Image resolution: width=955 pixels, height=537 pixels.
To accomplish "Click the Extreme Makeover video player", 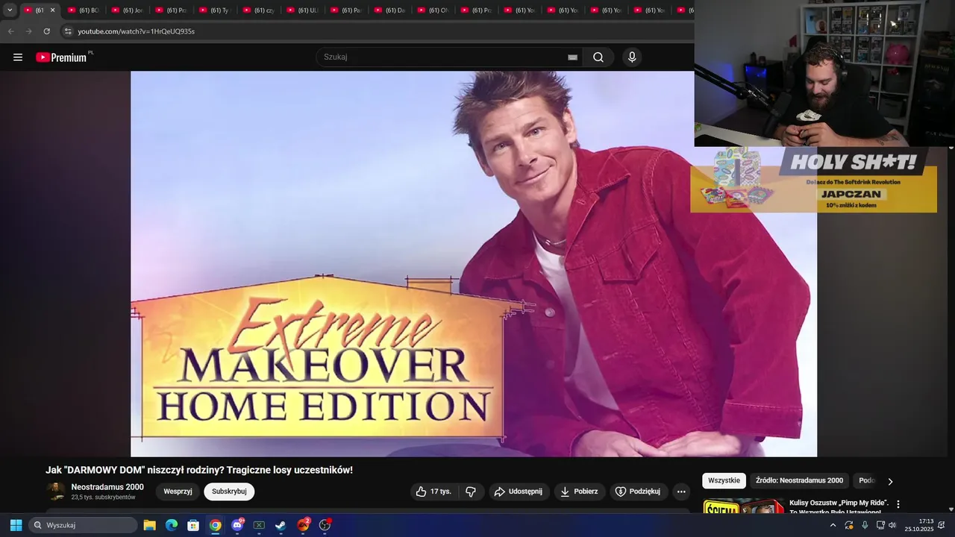I will pos(474,264).
